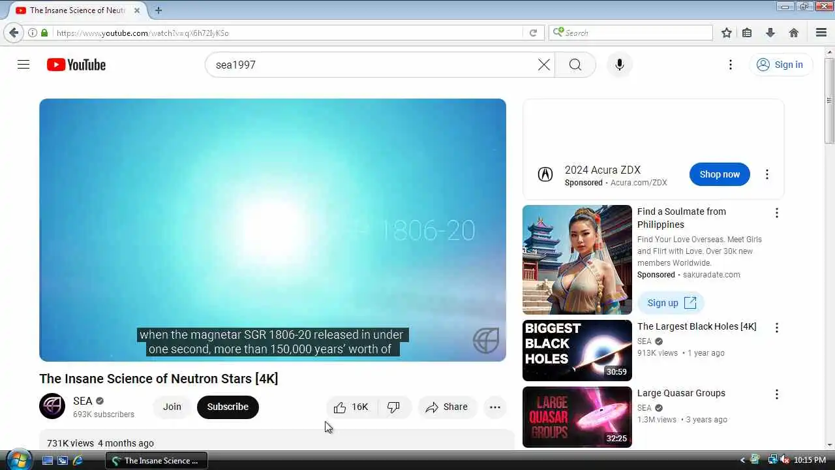835x470 pixels.
Task: Click the browser Search box
Action: (631, 33)
